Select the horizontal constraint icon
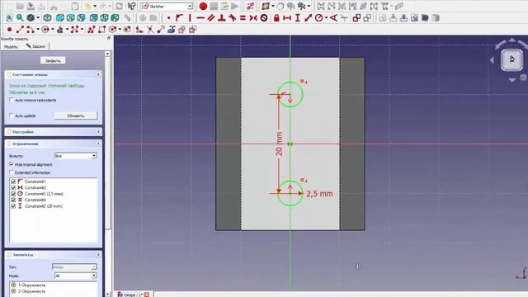528x297 pixels. pyautogui.click(x=200, y=18)
